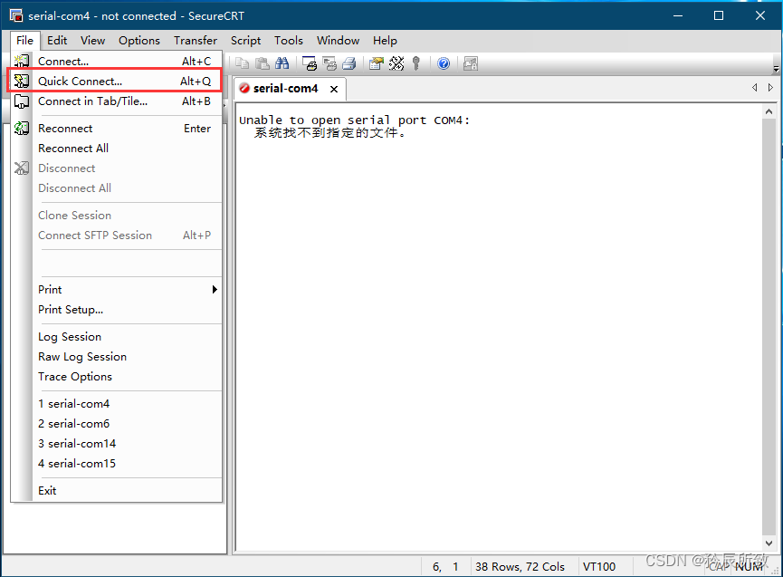Click the Paste toolbar icon
Screen dimensions: 783x577
[263, 63]
